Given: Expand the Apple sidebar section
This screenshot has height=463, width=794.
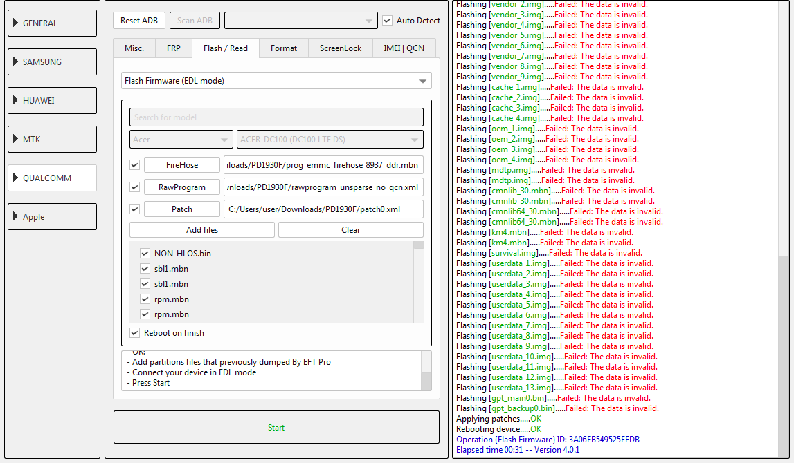Looking at the screenshot, I should point(52,217).
